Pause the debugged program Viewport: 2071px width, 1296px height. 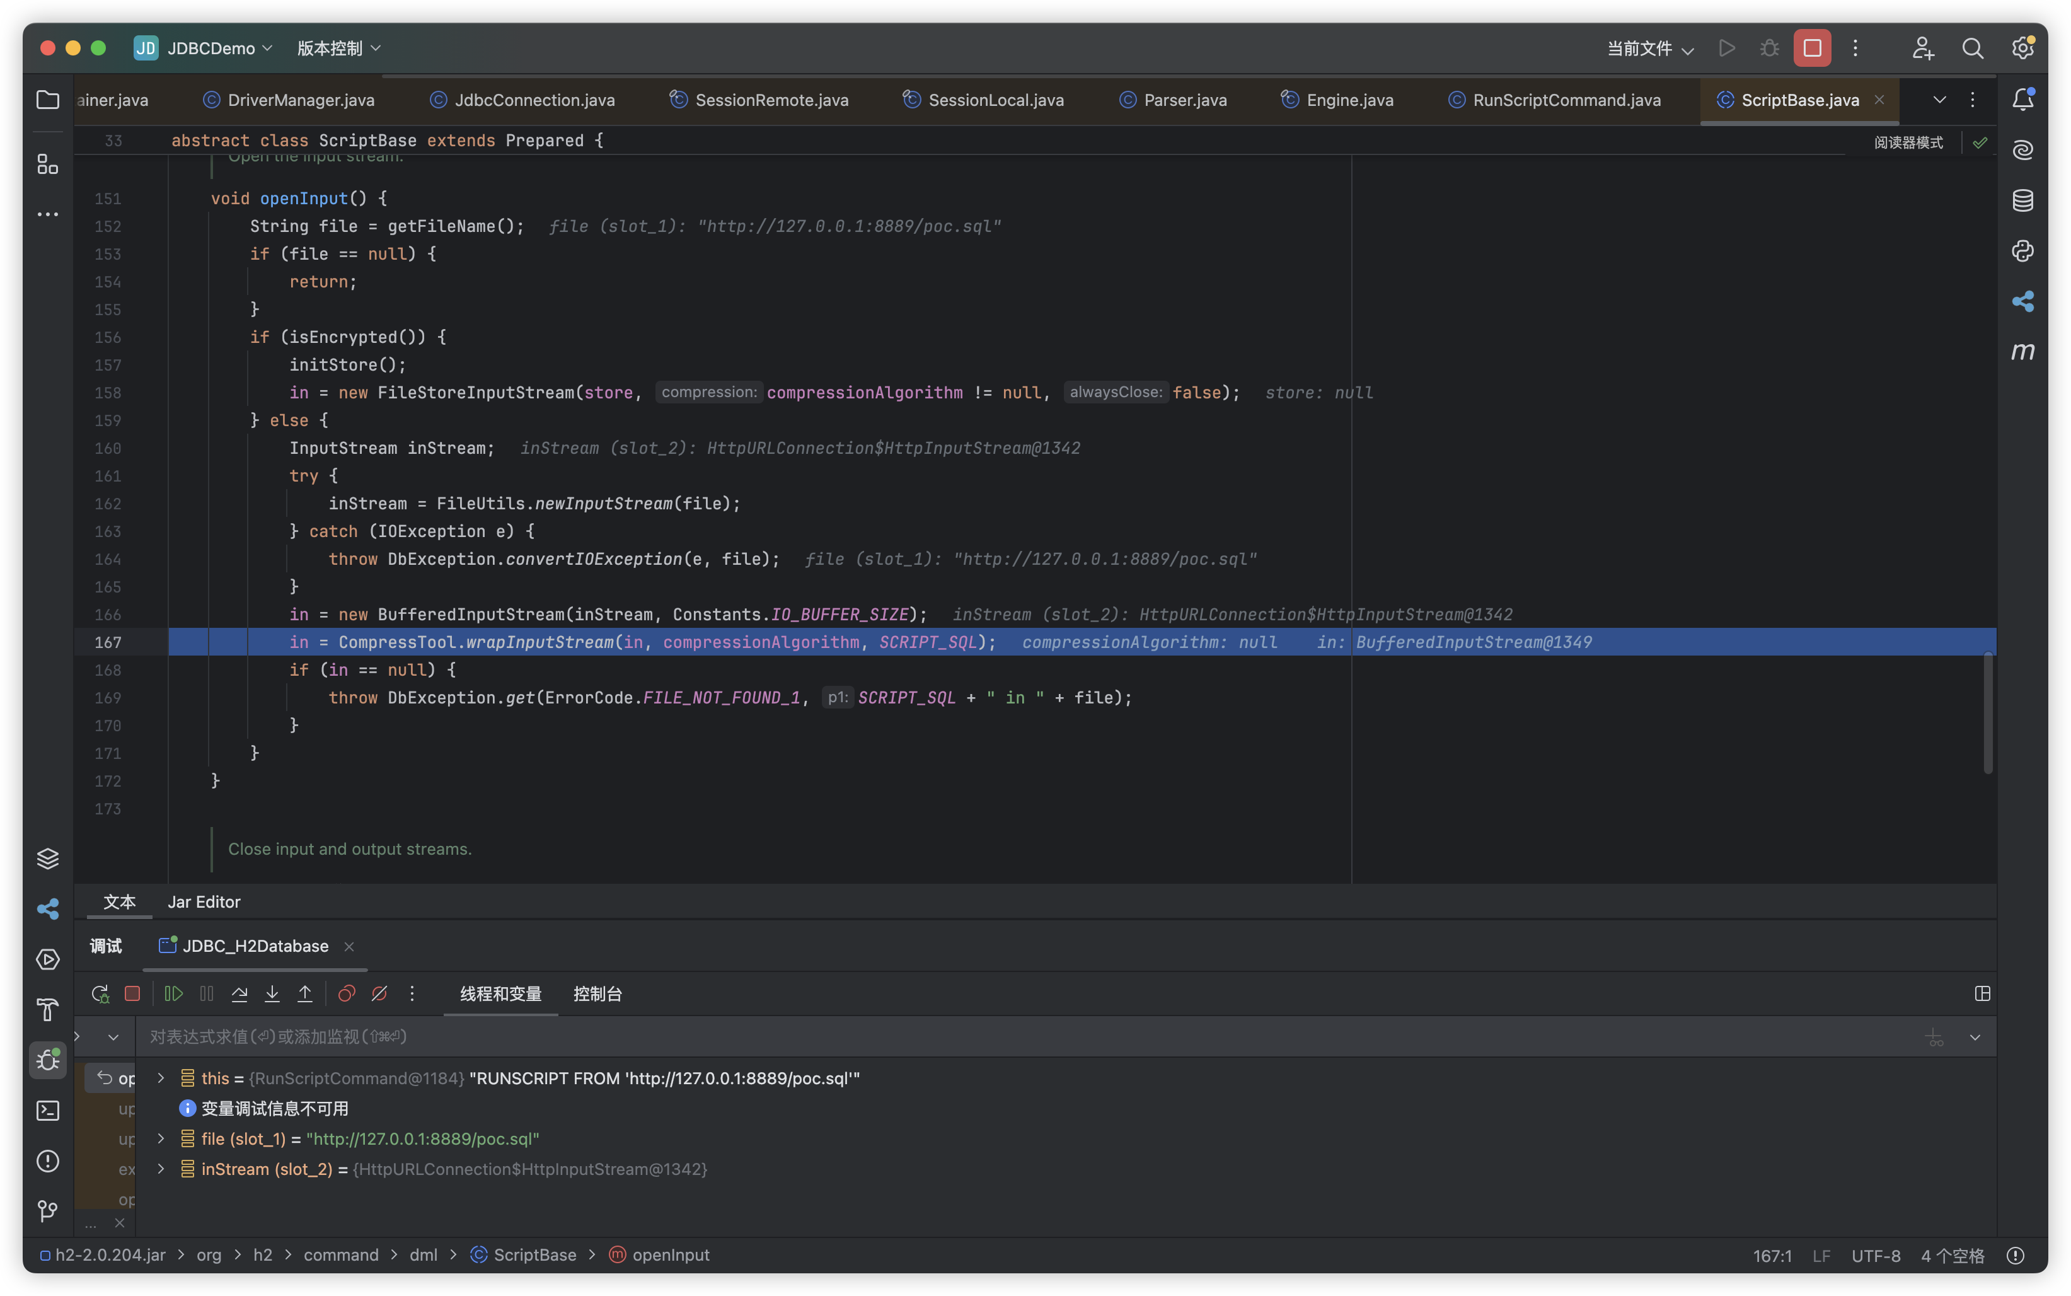[207, 993]
